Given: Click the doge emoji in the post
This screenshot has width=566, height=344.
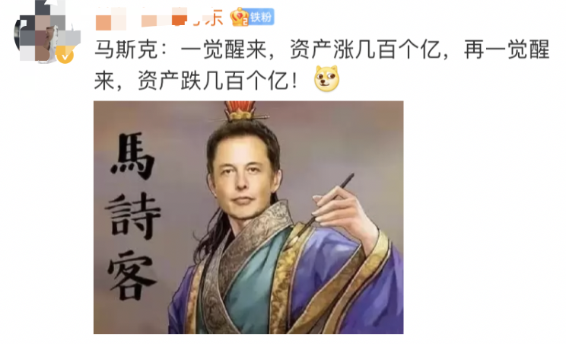Looking at the screenshot, I should pyautogui.click(x=326, y=78).
